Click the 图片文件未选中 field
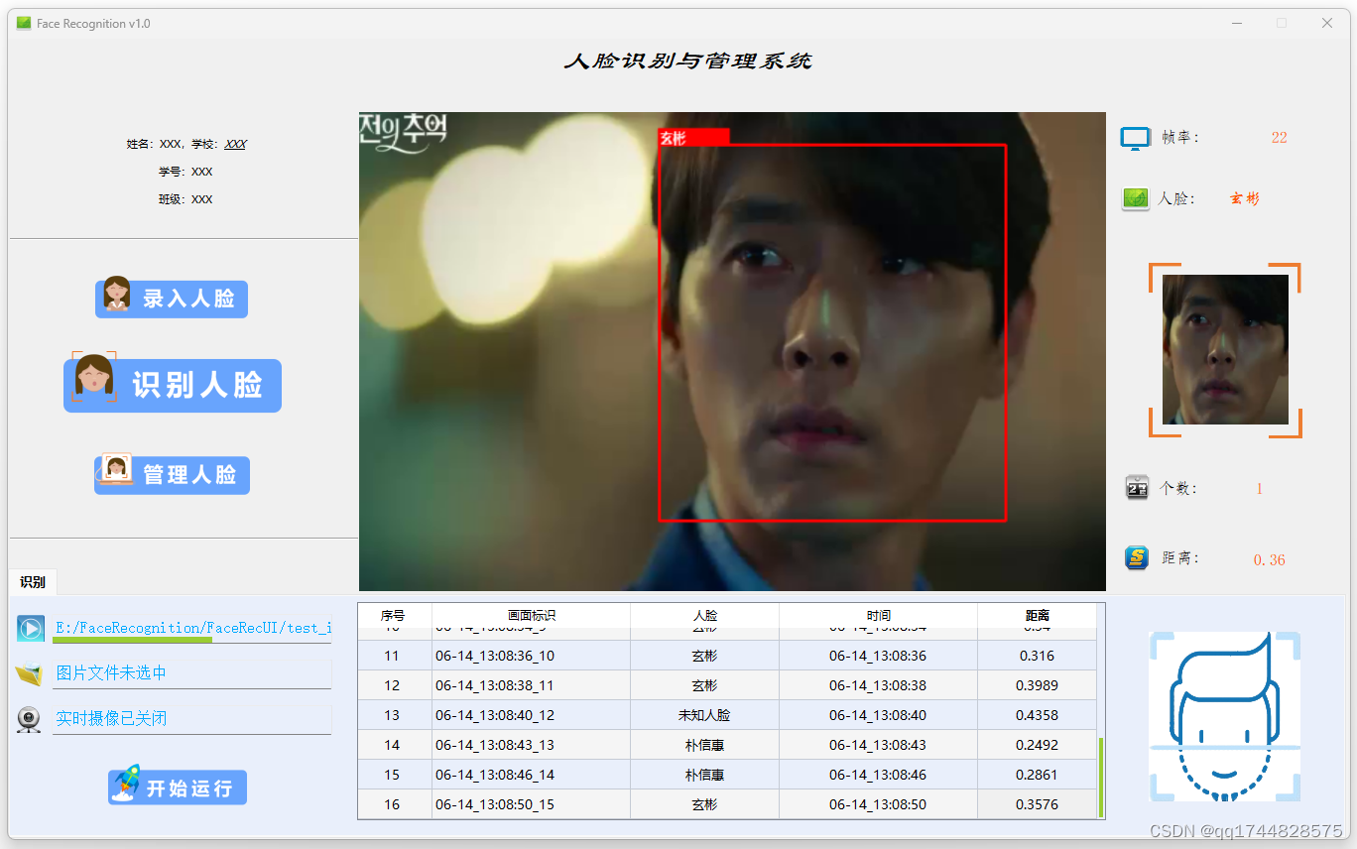Viewport: 1357px width, 849px height. (x=192, y=673)
